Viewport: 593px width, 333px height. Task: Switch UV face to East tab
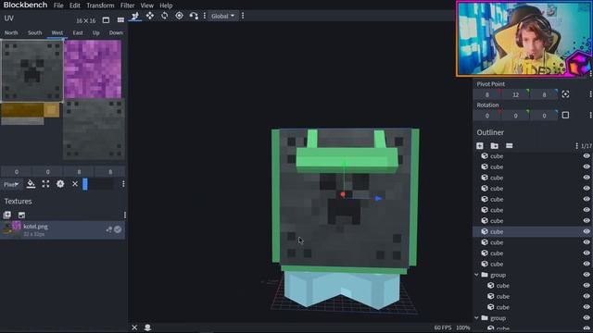coord(78,33)
